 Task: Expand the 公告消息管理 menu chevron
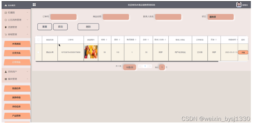click(27, 20)
